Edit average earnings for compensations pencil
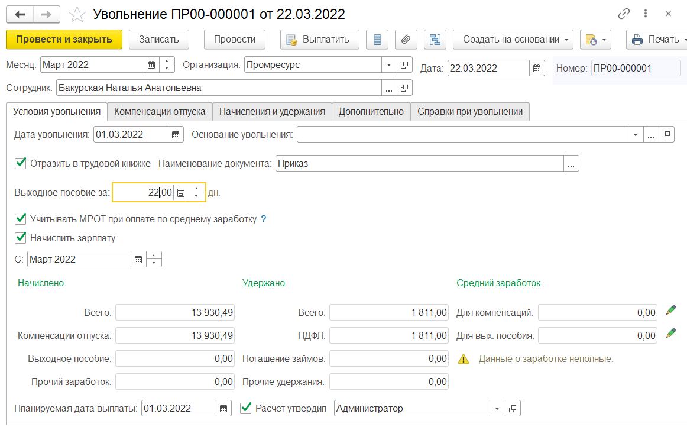The image size is (687, 430). tap(670, 310)
